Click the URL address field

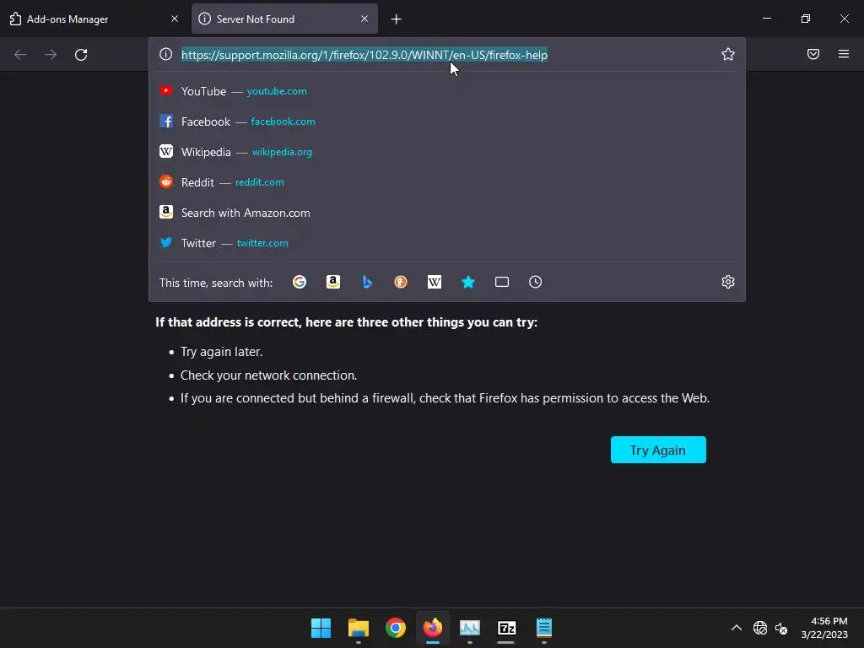tap(446, 55)
